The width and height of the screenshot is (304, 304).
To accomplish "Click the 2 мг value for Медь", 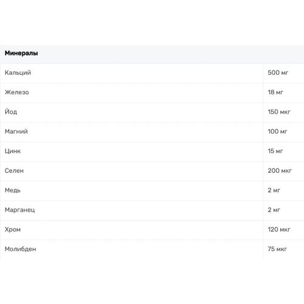I will click(x=274, y=190).
